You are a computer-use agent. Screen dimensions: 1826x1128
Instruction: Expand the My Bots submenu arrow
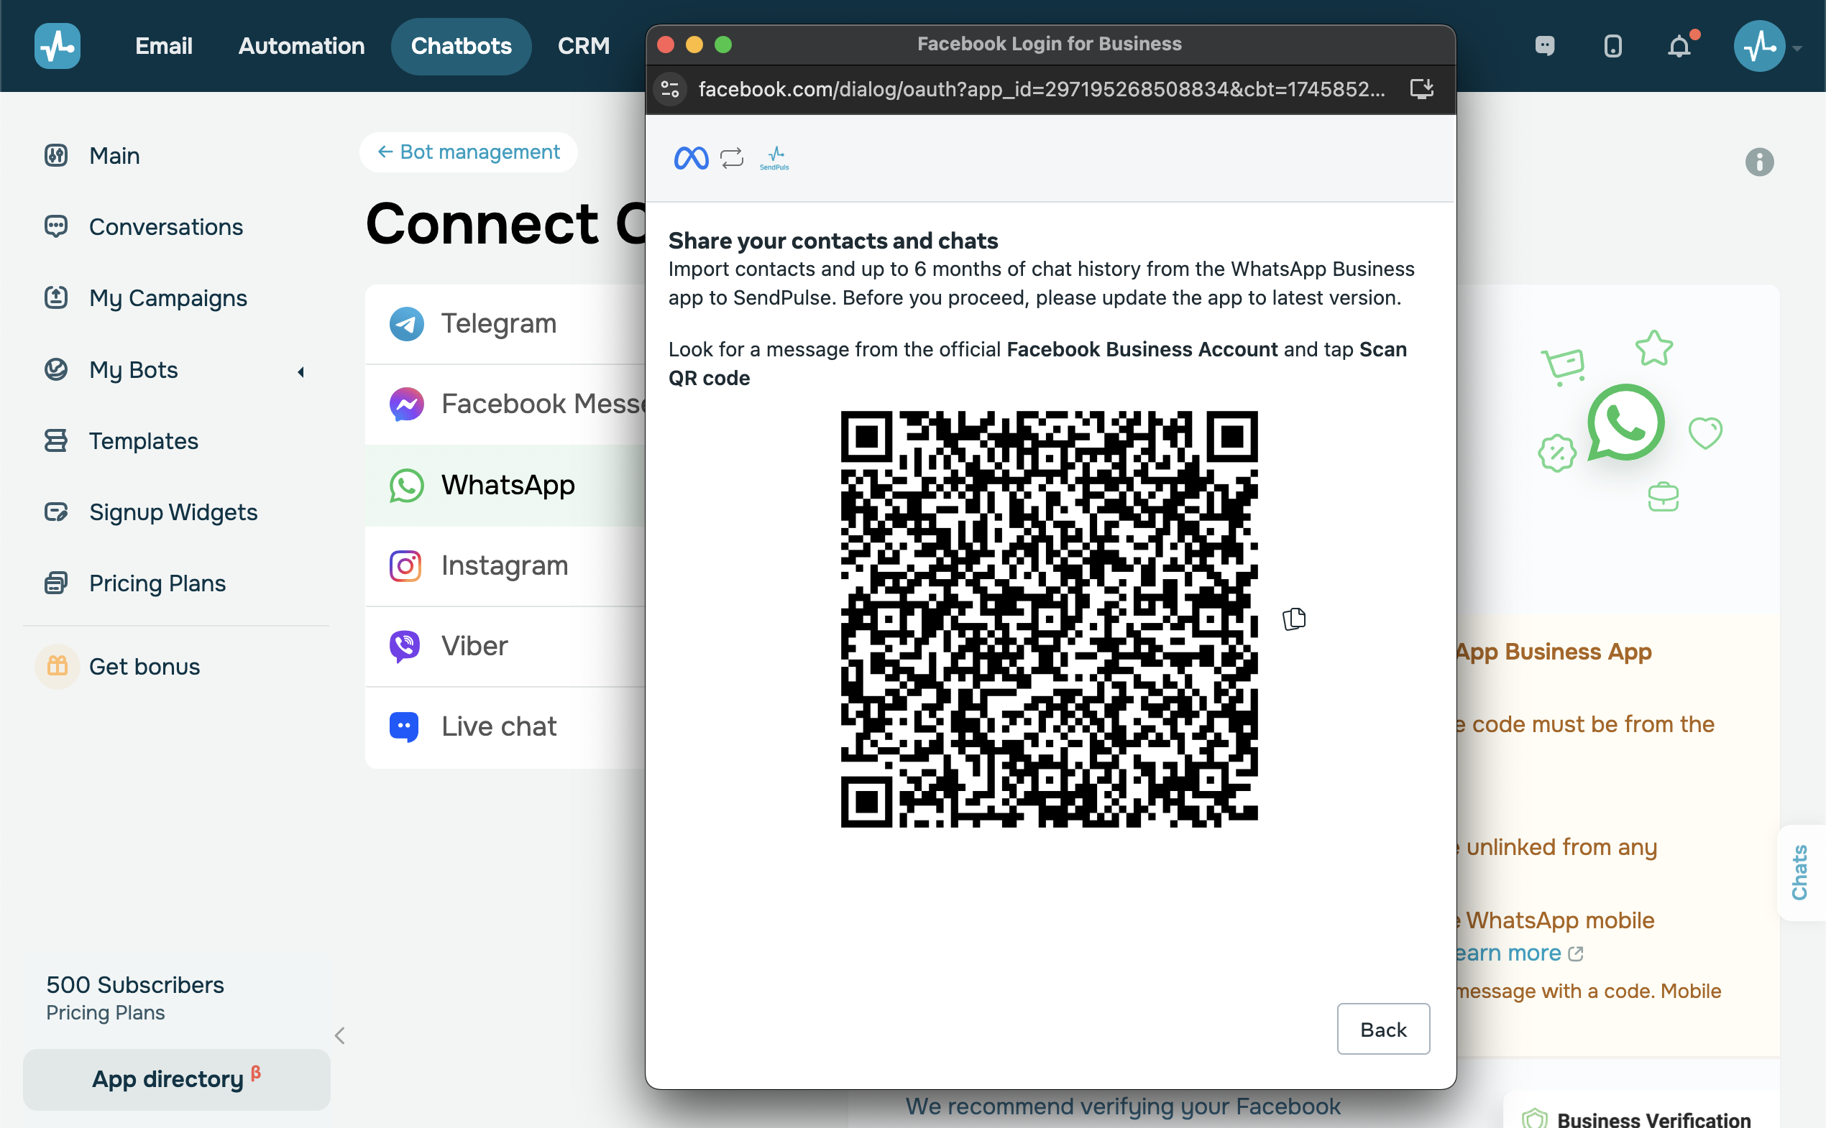[x=300, y=371]
